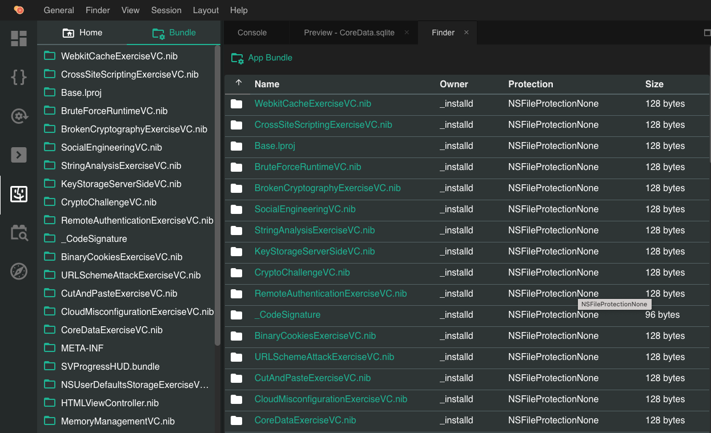Click the gear refresh sidebar icon

coord(19,116)
